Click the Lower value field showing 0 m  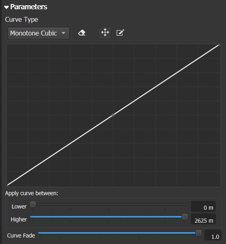203,206
